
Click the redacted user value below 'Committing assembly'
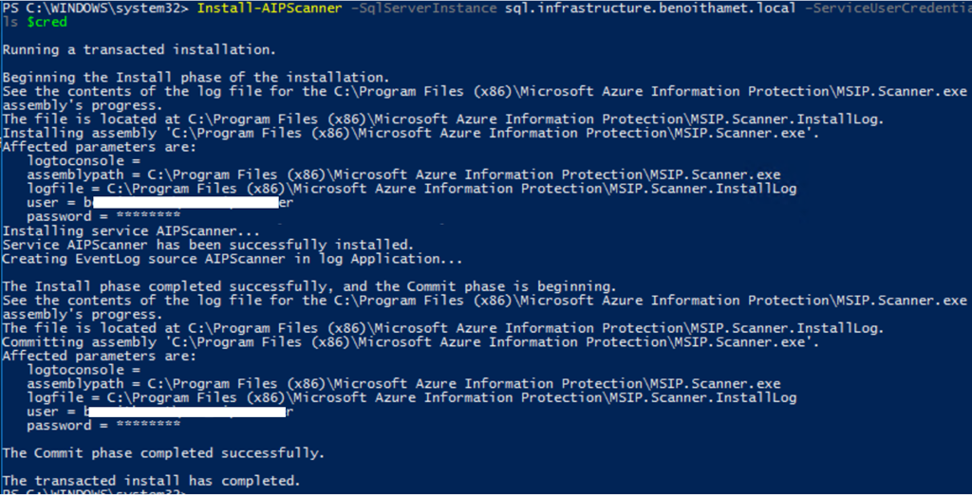(x=189, y=412)
